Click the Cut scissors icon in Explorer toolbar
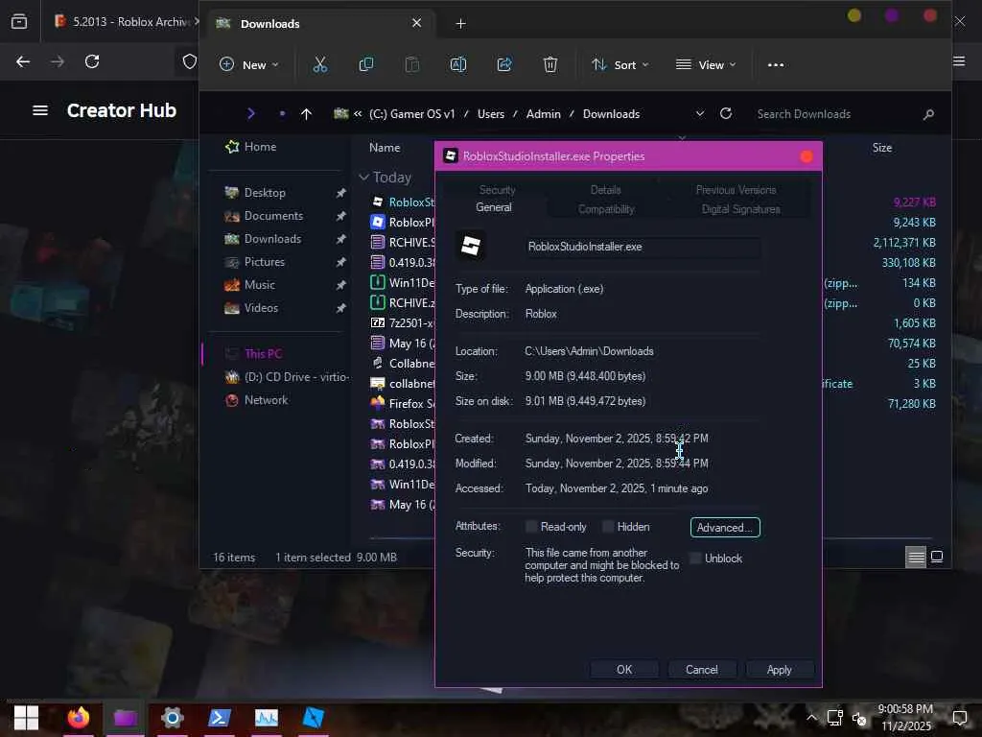Image resolution: width=982 pixels, height=737 pixels. 320,64
